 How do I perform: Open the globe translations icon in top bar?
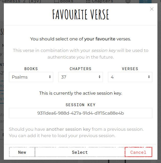[128, 2]
